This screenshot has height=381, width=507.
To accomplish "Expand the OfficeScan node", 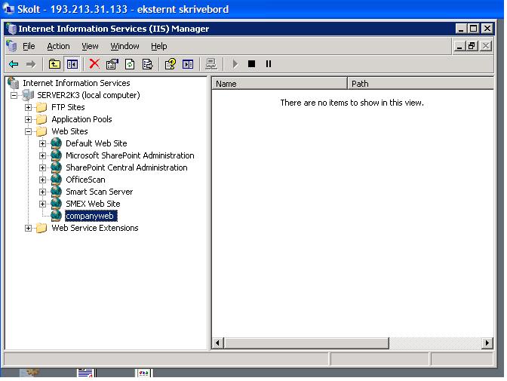I will coord(43,180).
